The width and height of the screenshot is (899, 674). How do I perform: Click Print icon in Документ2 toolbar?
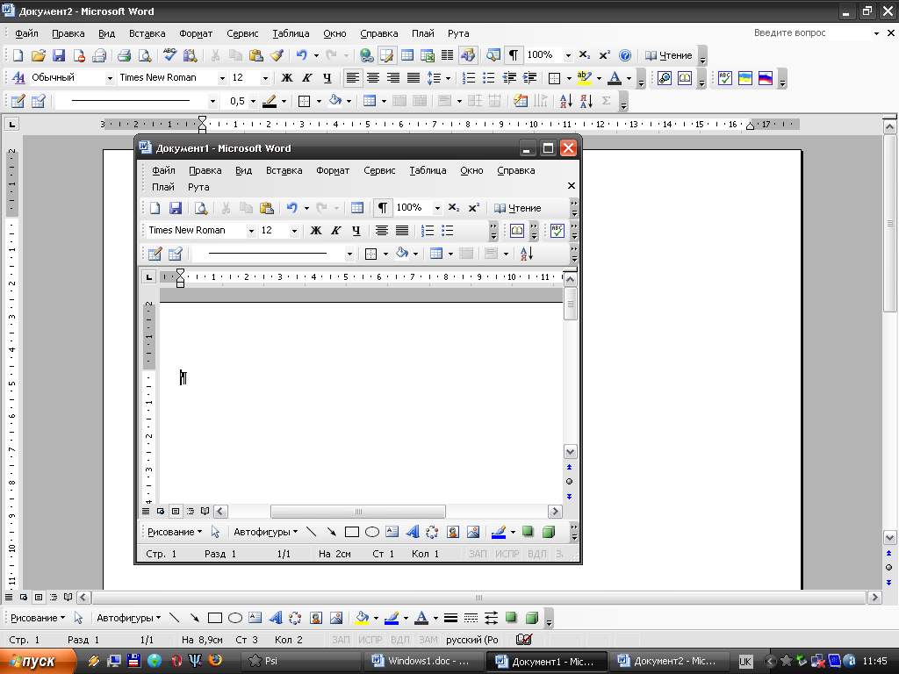click(124, 55)
